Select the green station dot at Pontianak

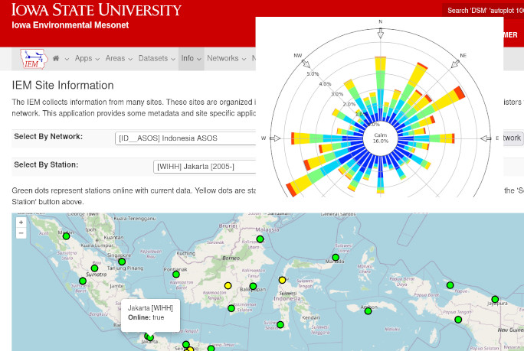coord(176,275)
